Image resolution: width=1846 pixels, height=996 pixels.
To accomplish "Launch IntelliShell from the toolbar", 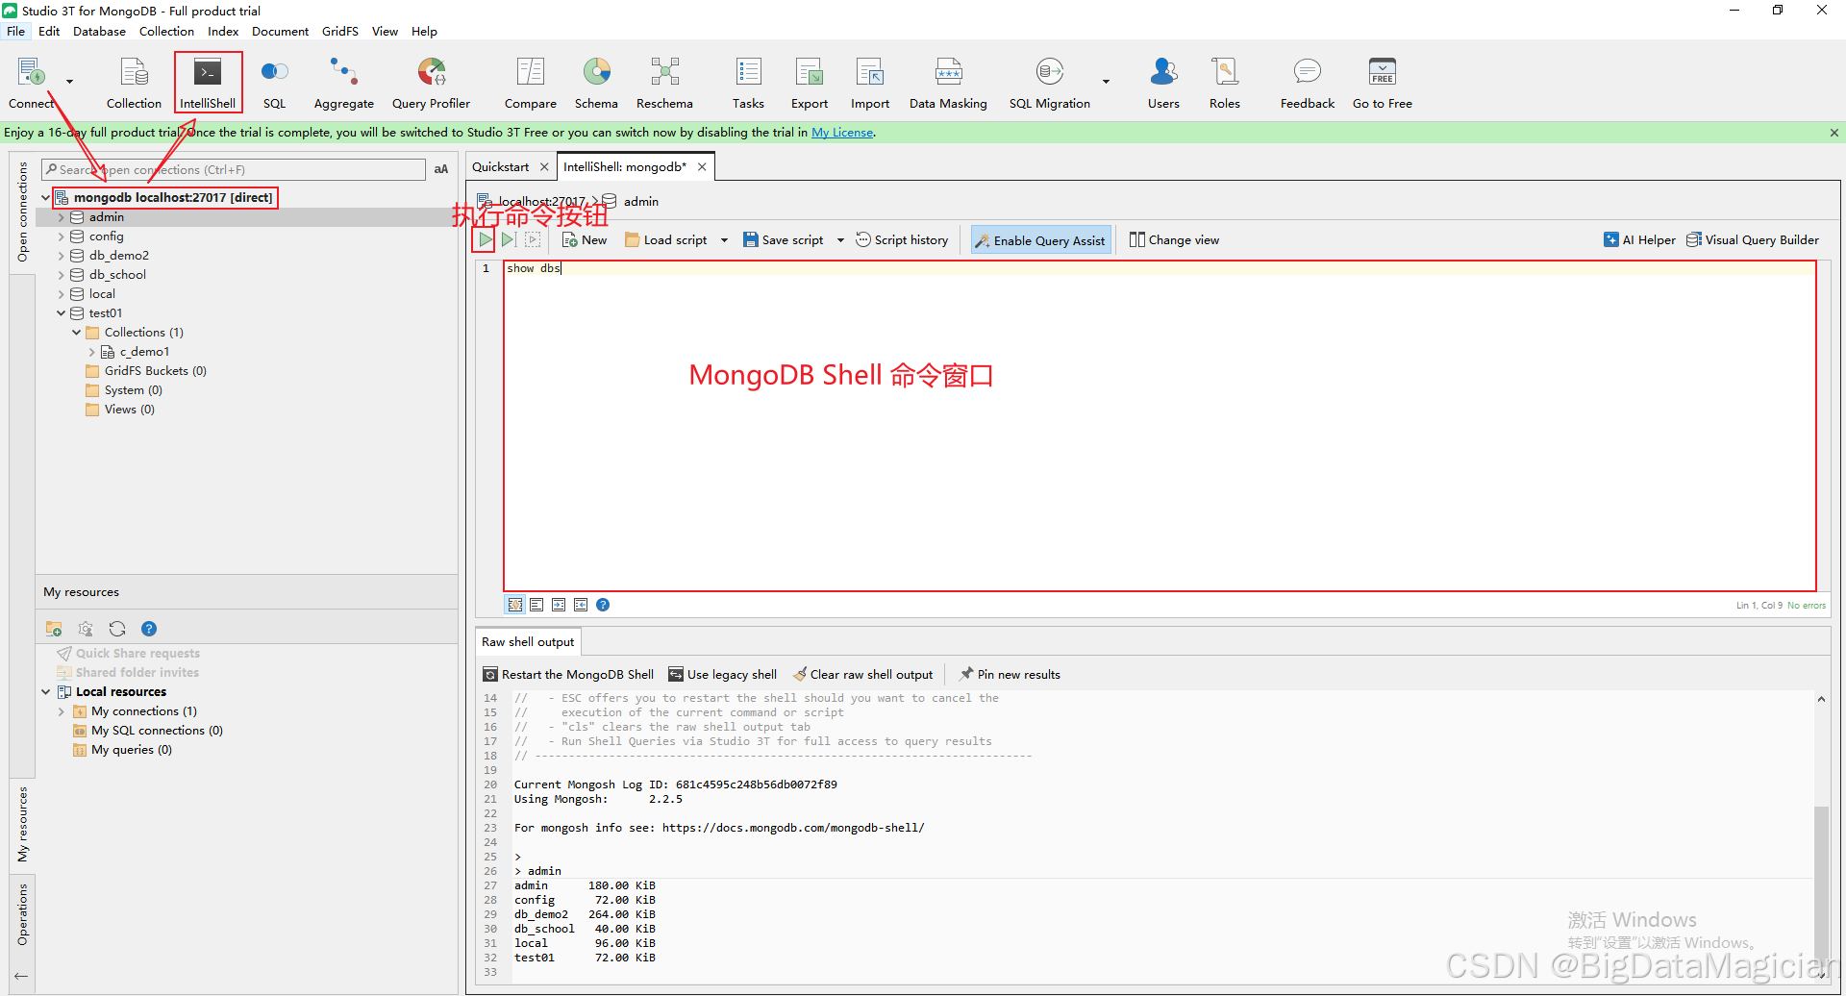I will (x=208, y=83).
